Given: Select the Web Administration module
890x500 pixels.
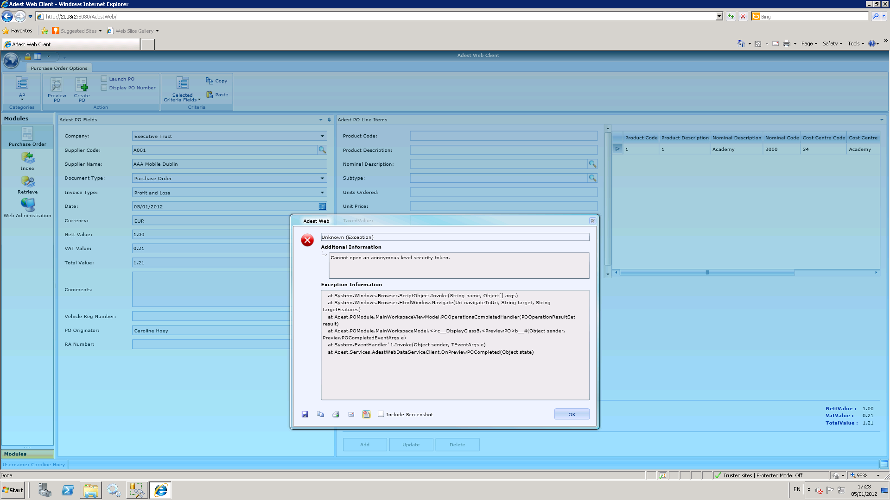Looking at the screenshot, I should [x=27, y=208].
